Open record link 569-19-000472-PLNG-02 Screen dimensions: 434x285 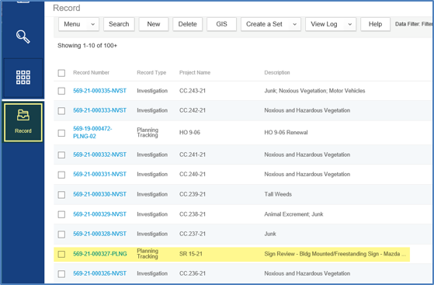click(x=92, y=132)
